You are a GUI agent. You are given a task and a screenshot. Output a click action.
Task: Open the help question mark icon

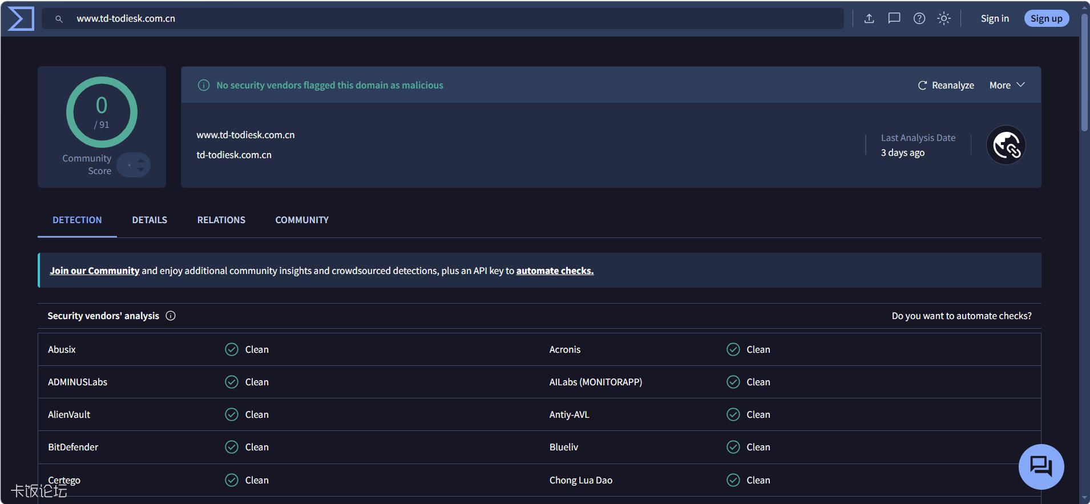click(919, 18)
